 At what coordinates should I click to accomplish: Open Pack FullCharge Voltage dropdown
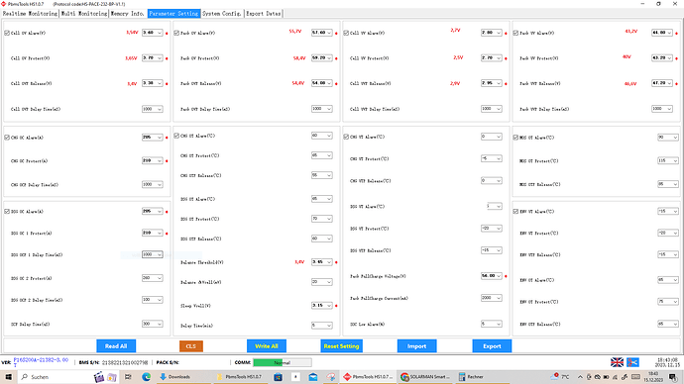click(x=491, y=275)
